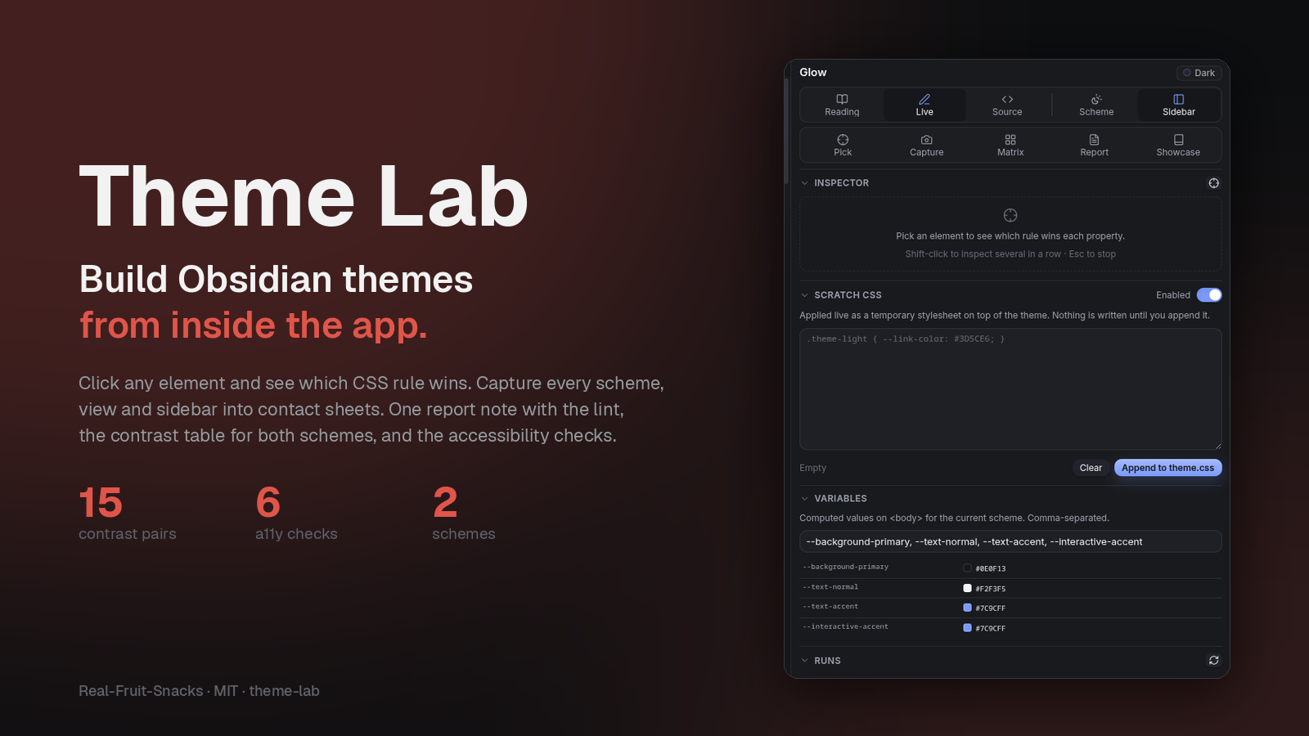
Task: Click the --text-normal variable name
Action: pos(830,587)
